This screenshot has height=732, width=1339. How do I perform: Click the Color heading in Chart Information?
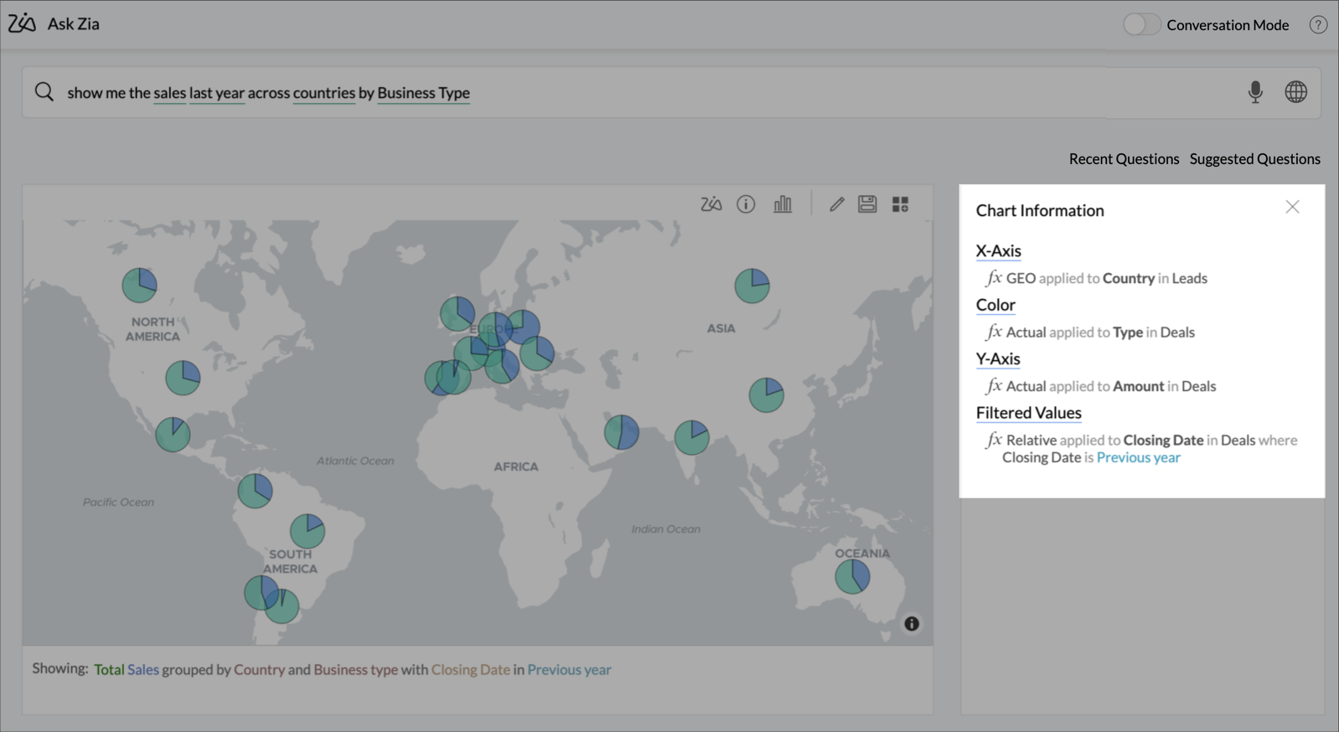click(x=995, y=305)
